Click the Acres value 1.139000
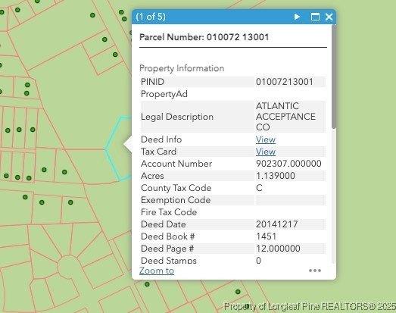Screen dimensions: 396x313 pyautogui.click(x=276, y=176)
